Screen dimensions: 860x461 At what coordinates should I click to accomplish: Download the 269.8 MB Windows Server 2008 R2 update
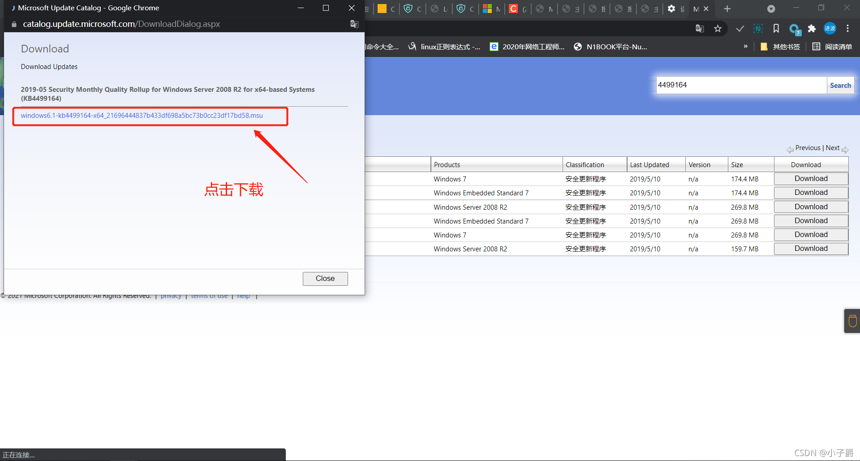(x=811, y=207)
